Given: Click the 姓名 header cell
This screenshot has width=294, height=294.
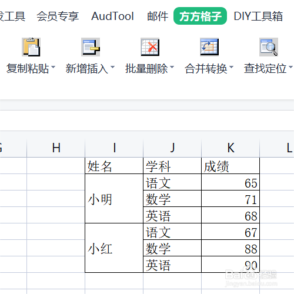Looking at the screenshot, I should pyautogui.click(x=114, y=166).
